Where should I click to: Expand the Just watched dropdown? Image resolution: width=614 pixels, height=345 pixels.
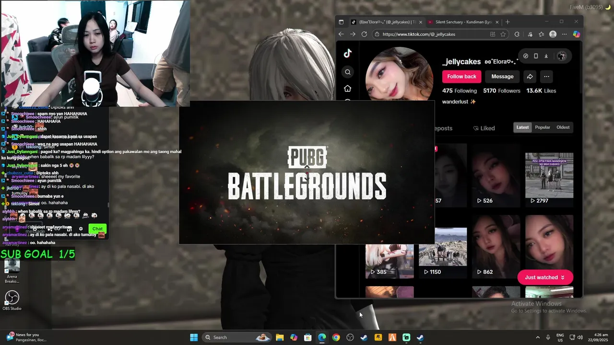pyautogui.click(x=545, y=277)
